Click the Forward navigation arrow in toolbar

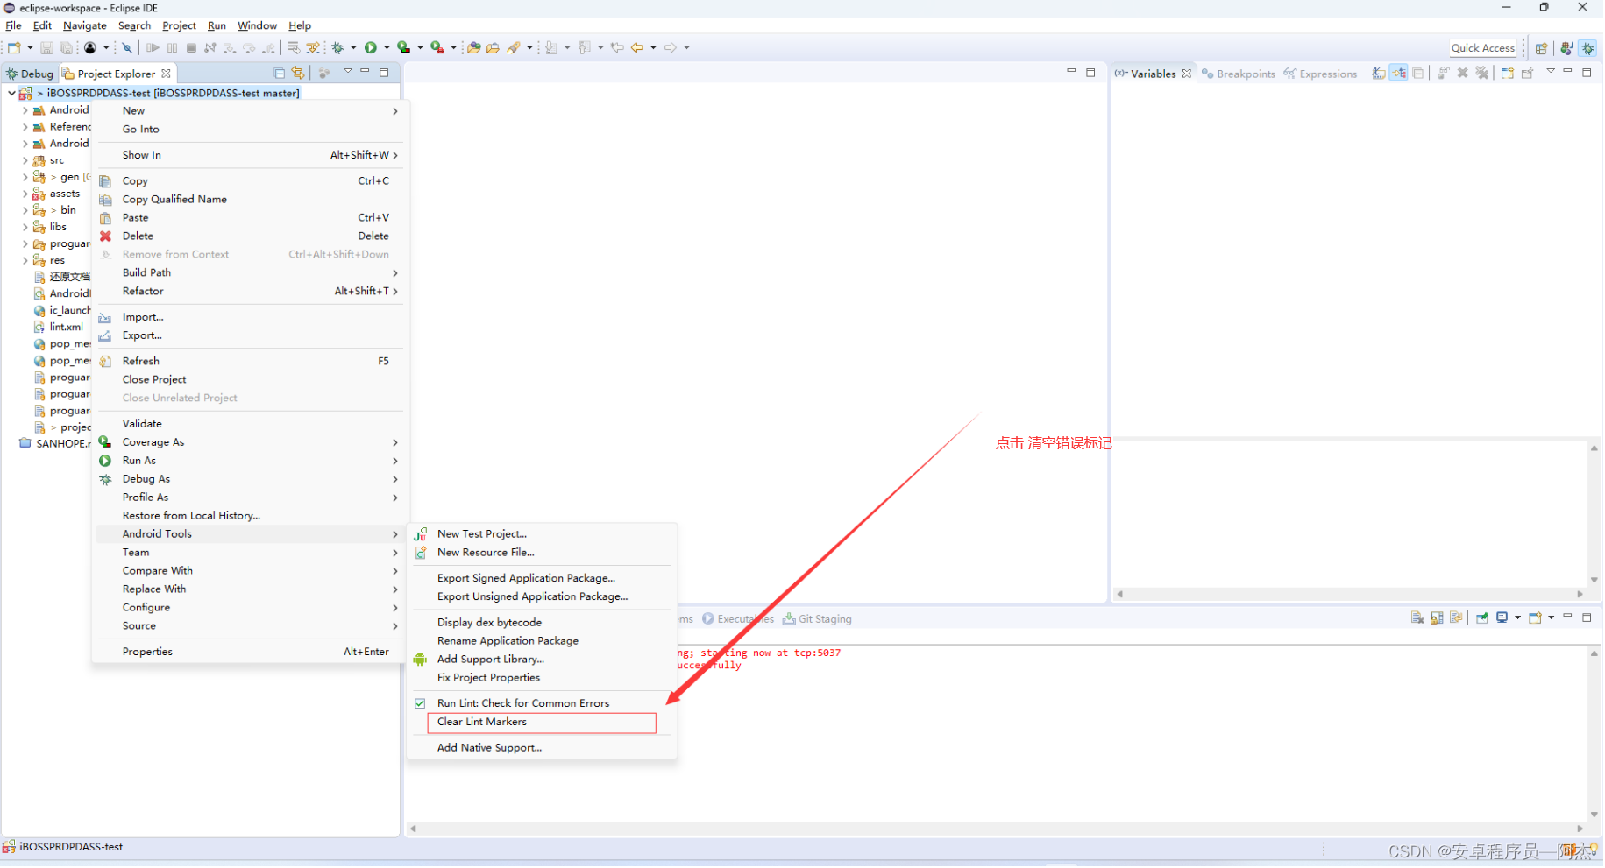click(671, 47)
